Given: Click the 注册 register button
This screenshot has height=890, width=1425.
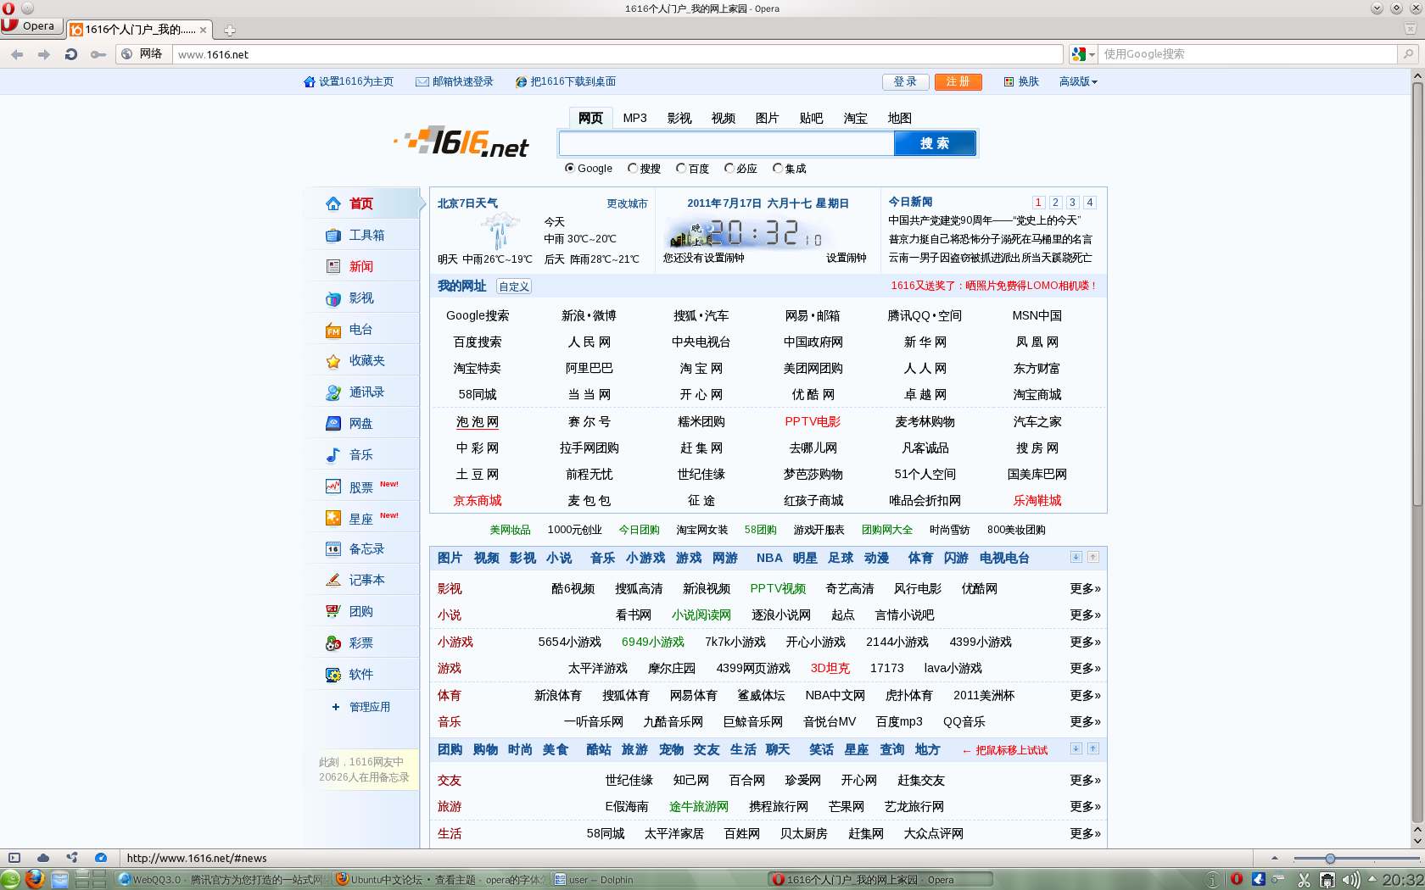Looking at the screenshot, I should point(958,81).
